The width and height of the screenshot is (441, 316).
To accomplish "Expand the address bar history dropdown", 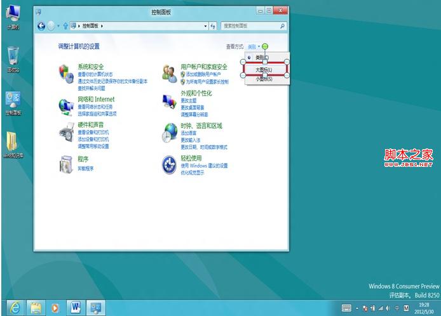I will pos(206,26).
